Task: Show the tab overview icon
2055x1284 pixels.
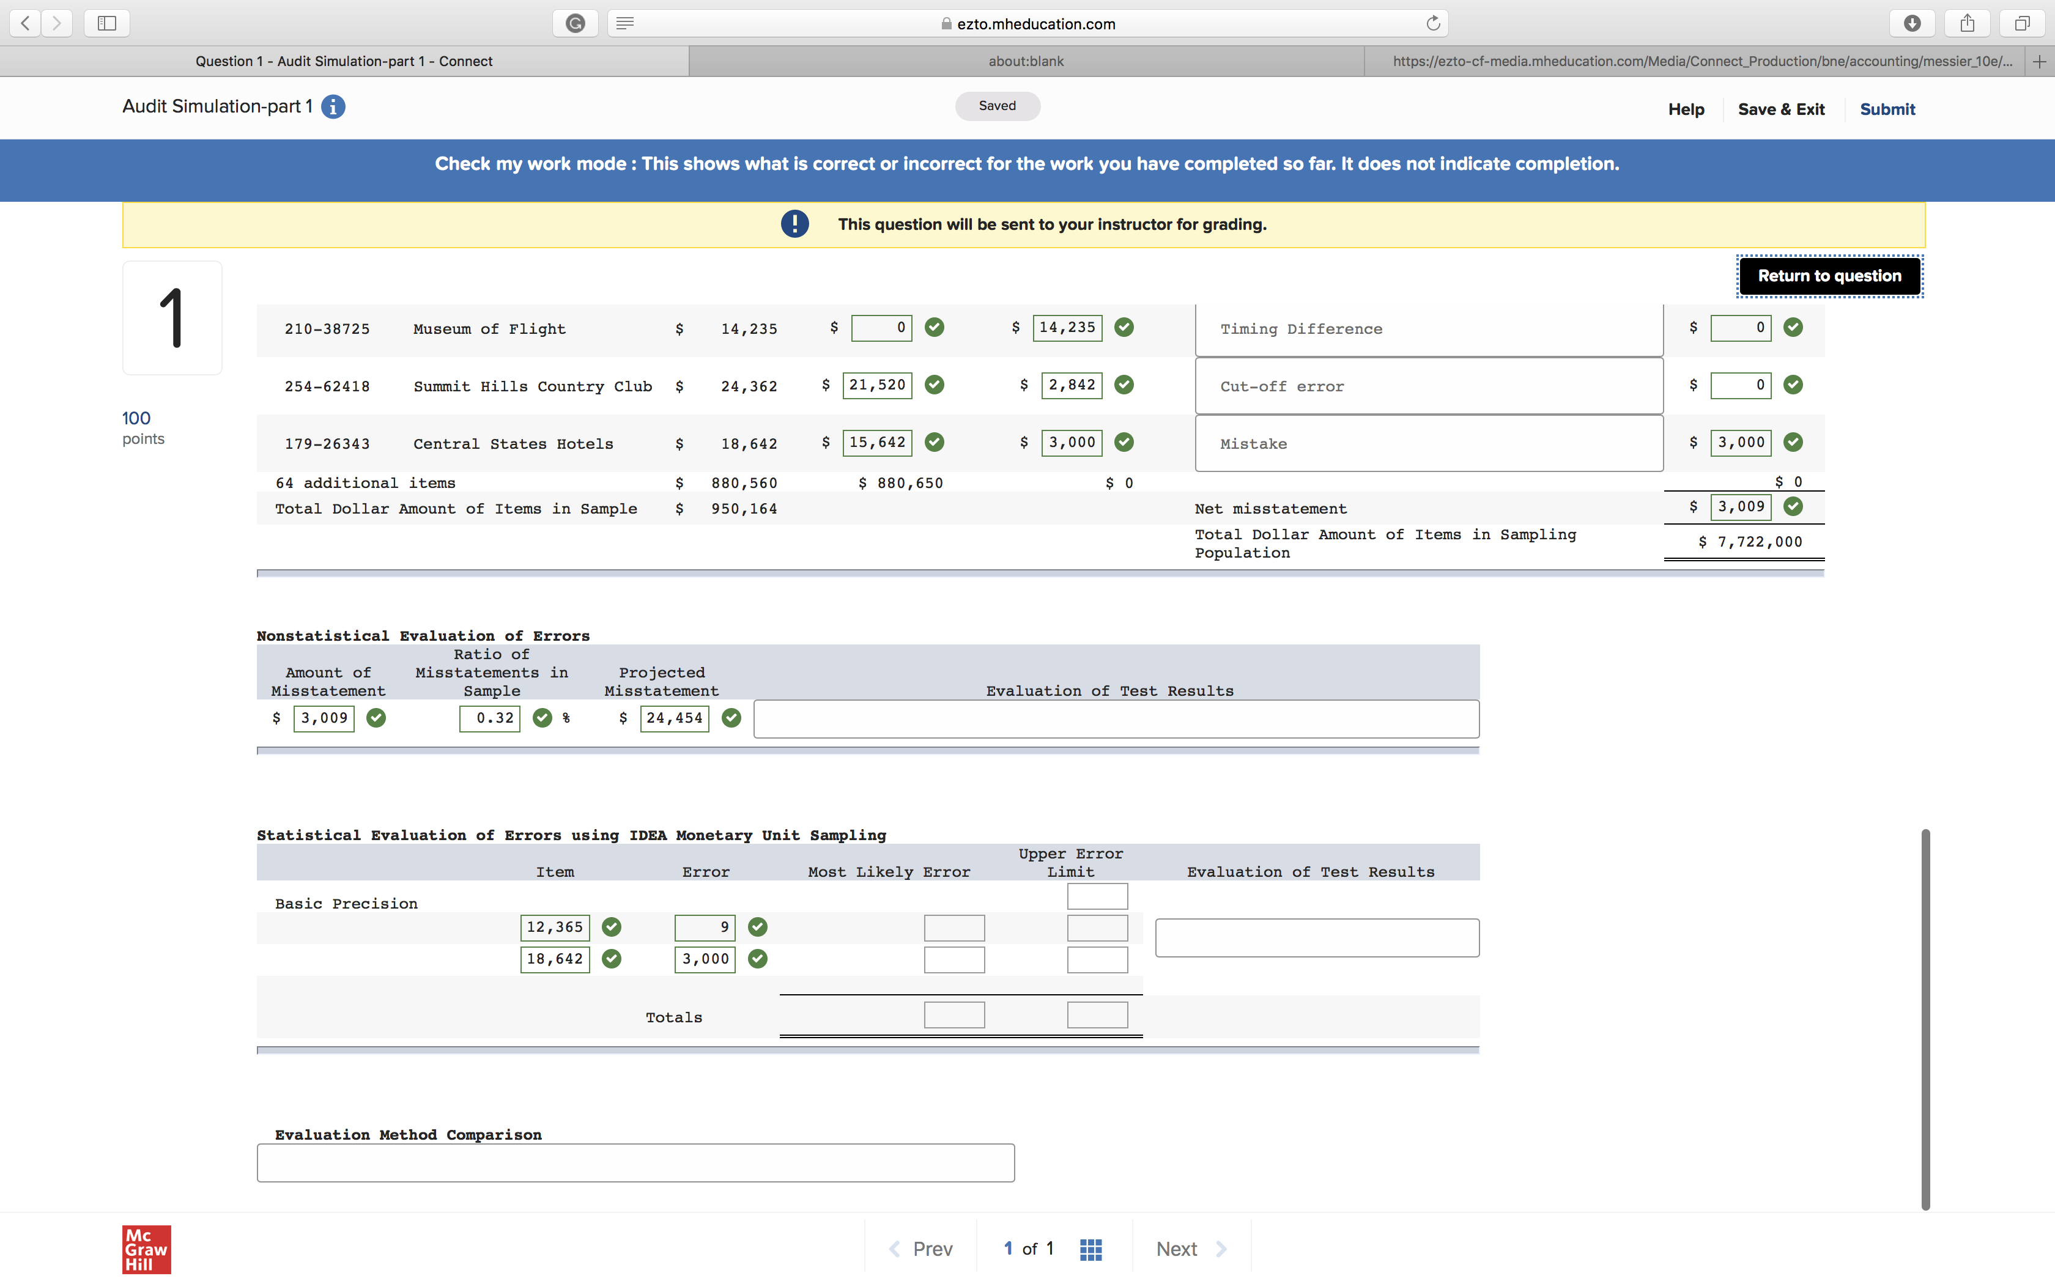Action: (2023, 23)
